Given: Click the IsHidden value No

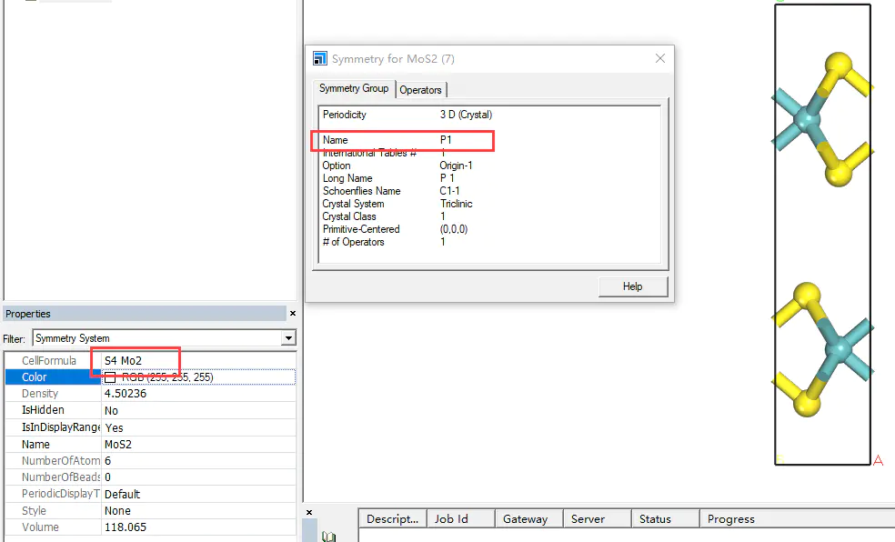Looking at the screenshot, I should coord(111,411).
